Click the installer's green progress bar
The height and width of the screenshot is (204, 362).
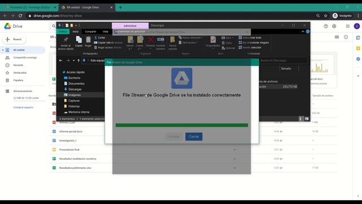point(182,125)
